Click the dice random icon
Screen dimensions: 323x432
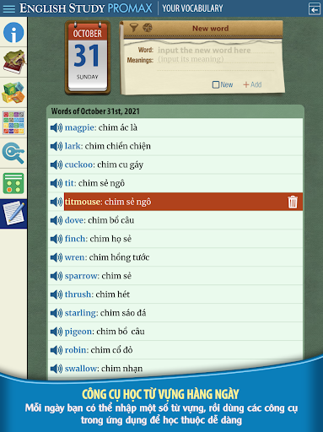pos(148,28)
